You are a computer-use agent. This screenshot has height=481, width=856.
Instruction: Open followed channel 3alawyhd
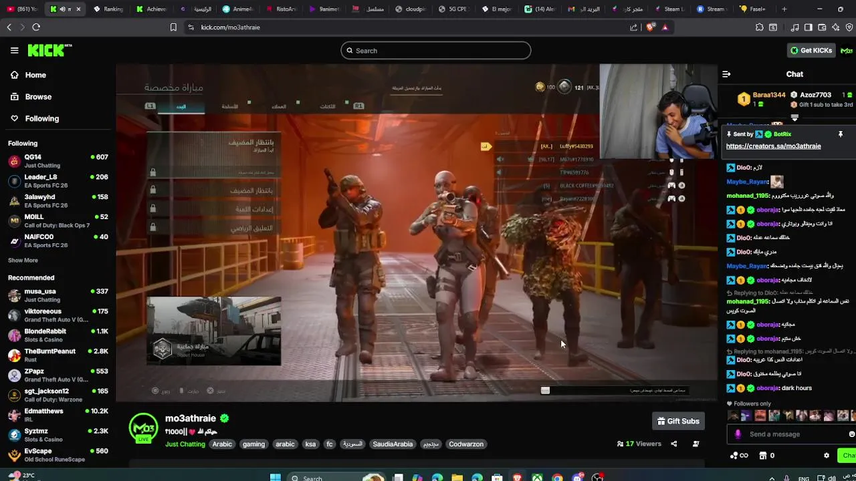pyautogui.click(x=58, y=201)
